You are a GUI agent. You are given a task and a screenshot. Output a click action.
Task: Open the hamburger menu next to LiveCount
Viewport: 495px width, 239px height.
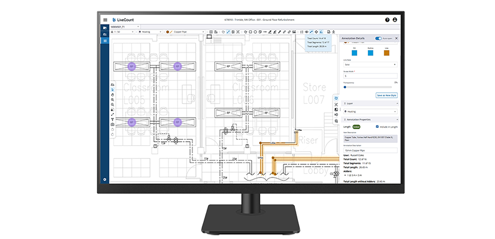tap(105, 20)
